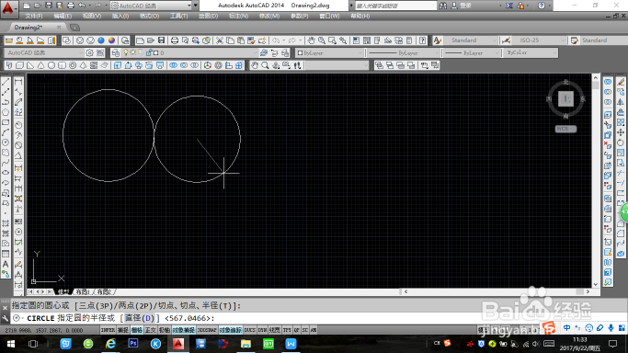Image resolution: width=628 pixels, height=353 pixels.
Task: Click the WCS button under ViewCube
Action: click(565, 129)
